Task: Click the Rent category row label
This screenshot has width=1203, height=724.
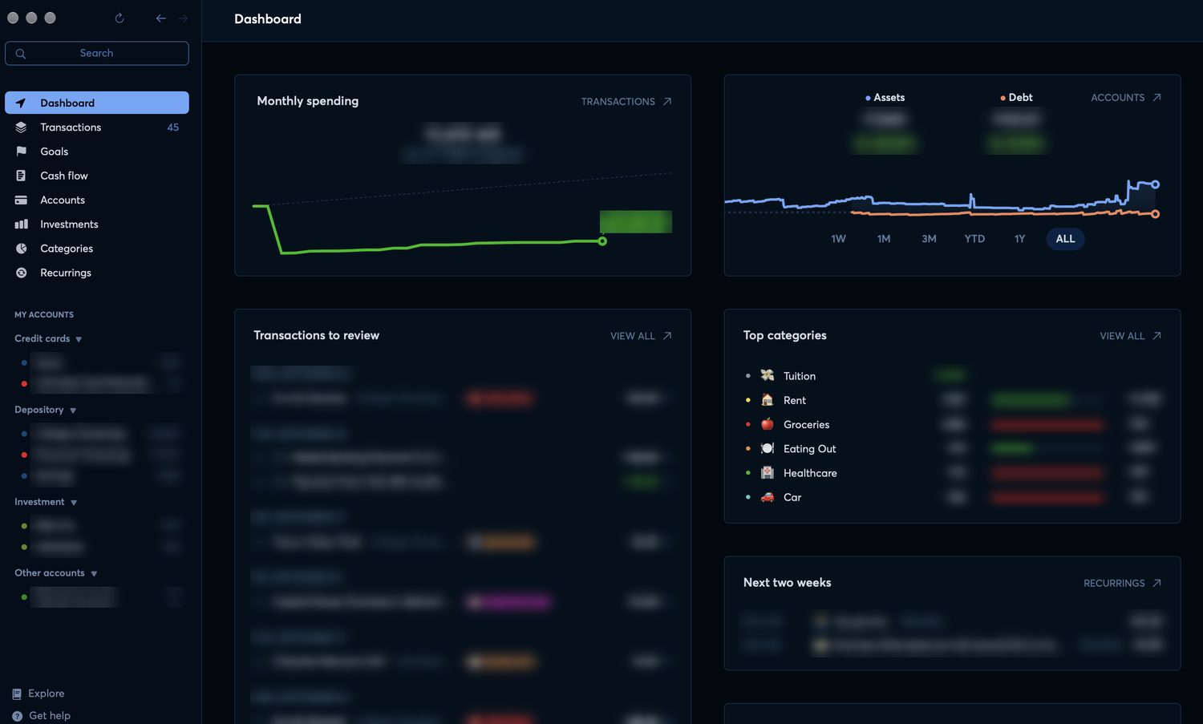Action: click(x=794, y=400)
